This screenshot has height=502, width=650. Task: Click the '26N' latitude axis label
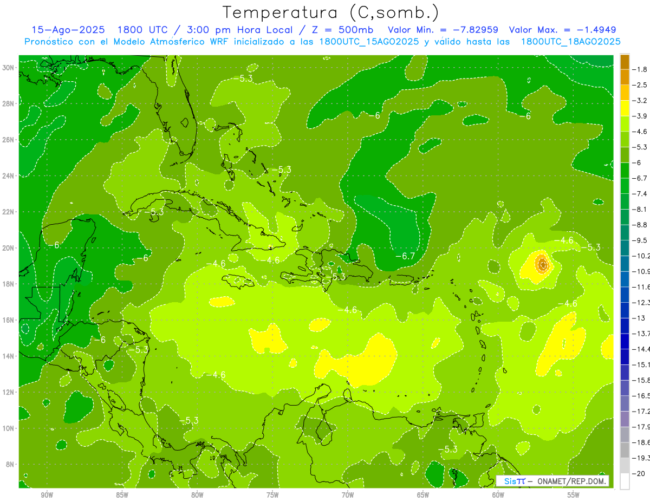tap(9, 140)
